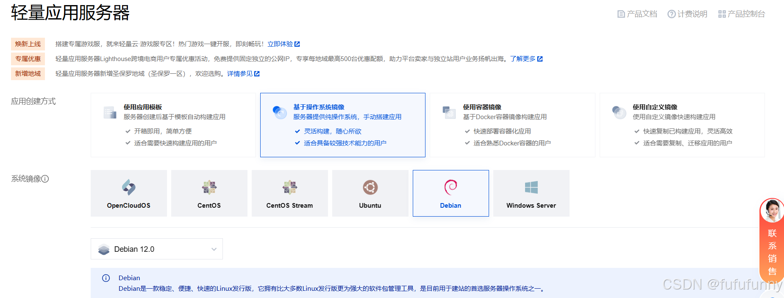Click the 产品文档 document icon

click(621, 14)
